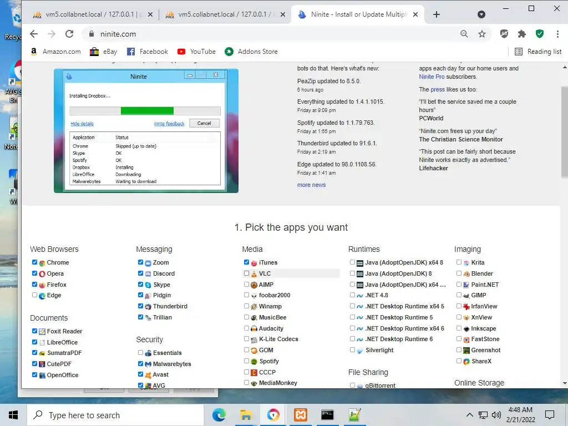568x426 pixels.
Task: Click the iTunes icon in Media list
Action: 254,263
